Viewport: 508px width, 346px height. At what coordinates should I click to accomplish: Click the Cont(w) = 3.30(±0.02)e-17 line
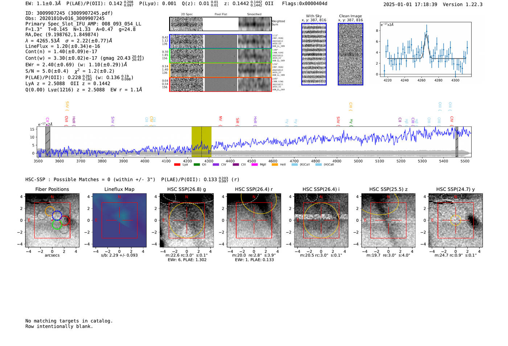[x=85, y=58]
